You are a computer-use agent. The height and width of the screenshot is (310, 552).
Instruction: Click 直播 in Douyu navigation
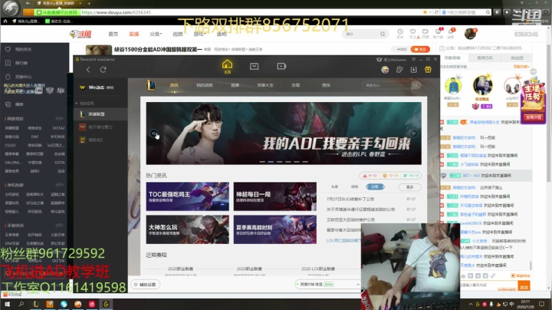click(x=133, y=35)
